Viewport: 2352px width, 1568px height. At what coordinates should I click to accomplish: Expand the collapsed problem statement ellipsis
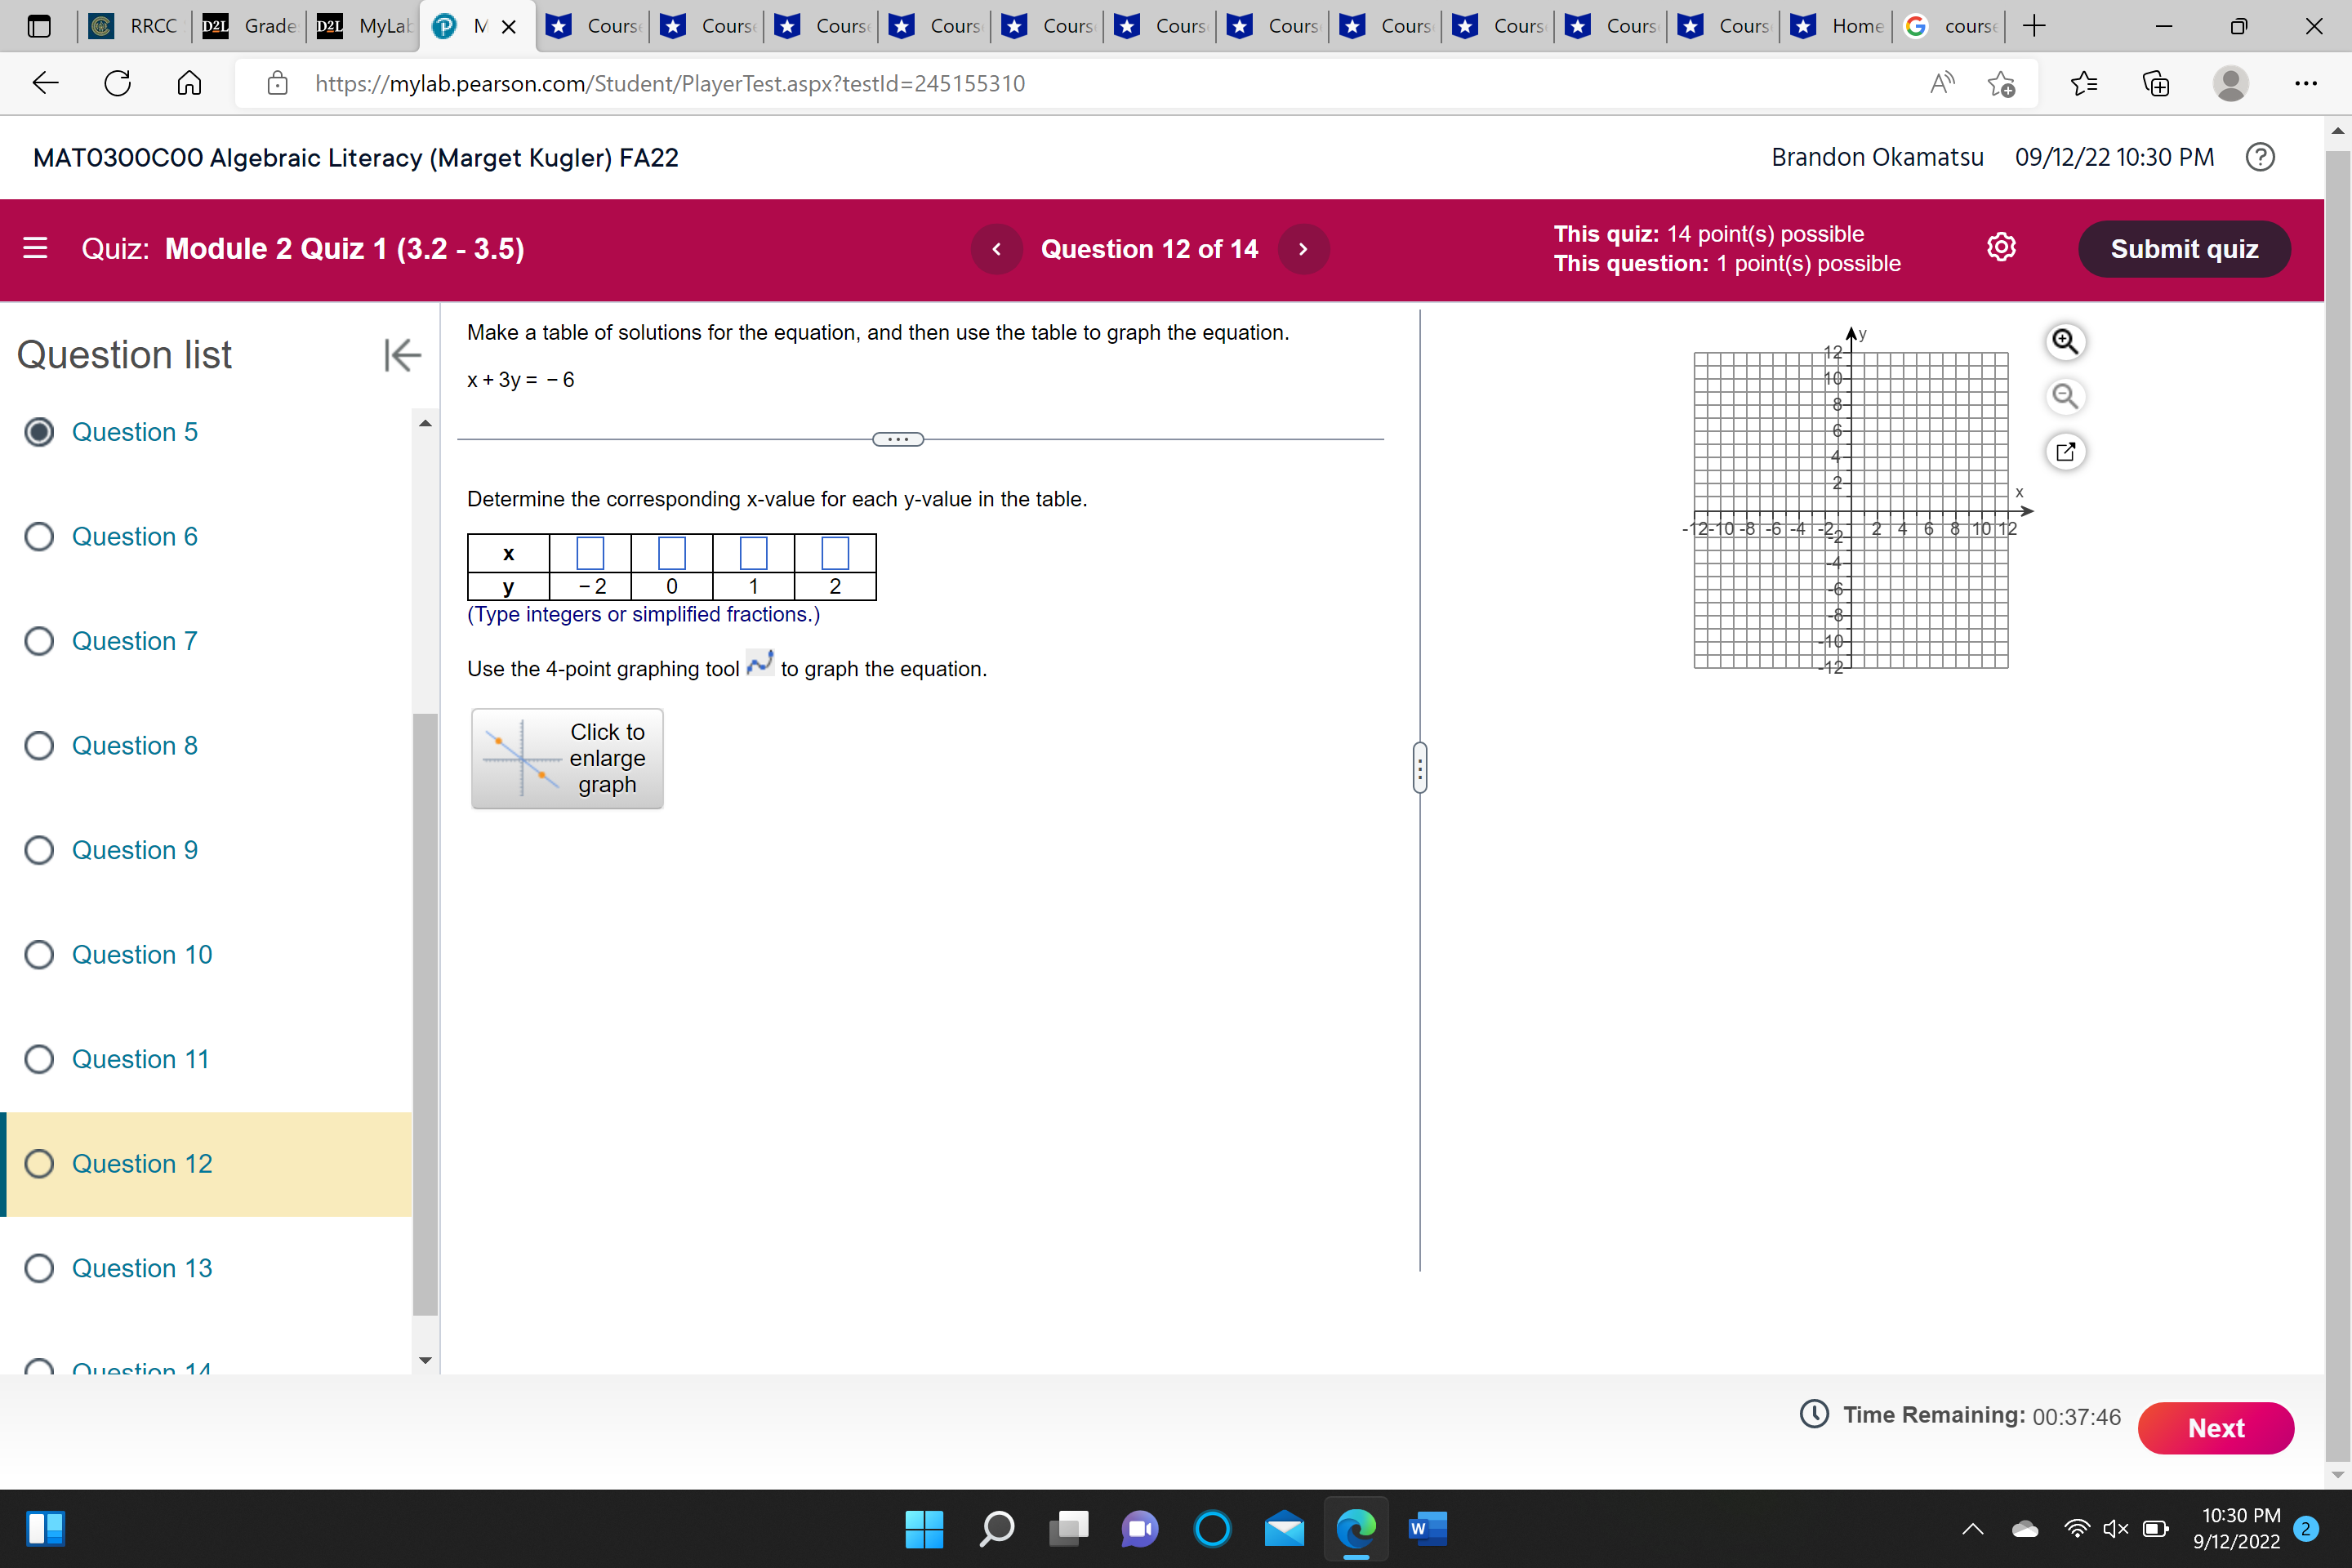[x=897, y=439]
